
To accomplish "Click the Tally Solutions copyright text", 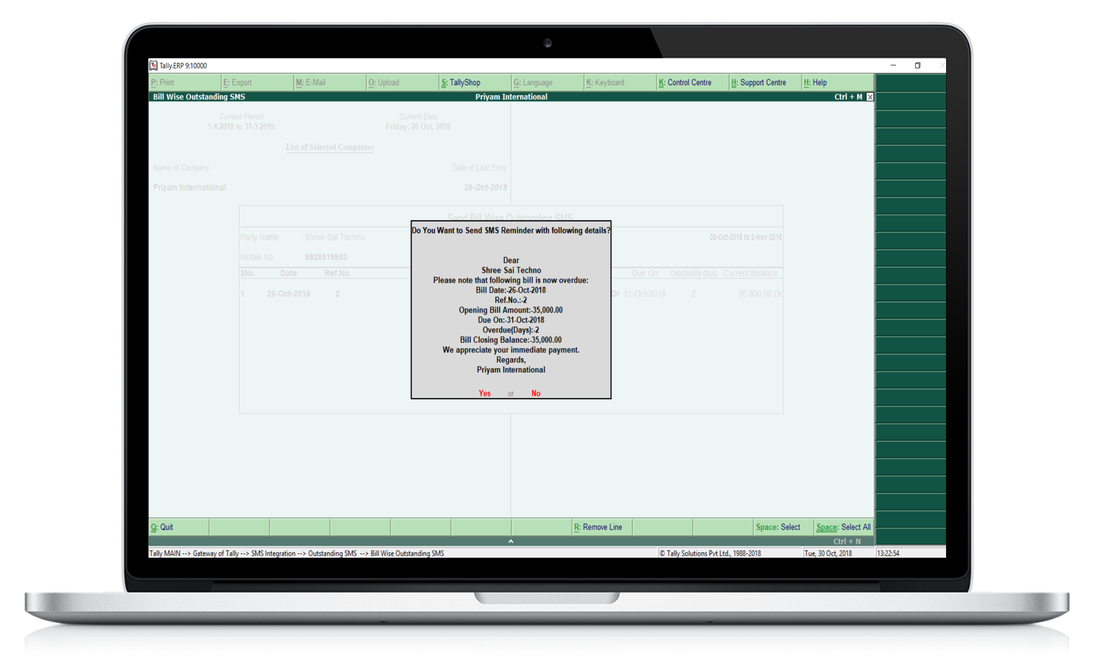I will point(710,553).
